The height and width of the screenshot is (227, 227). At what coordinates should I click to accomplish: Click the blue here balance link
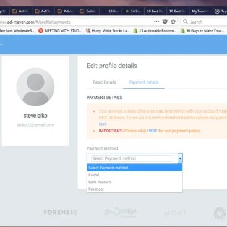point(103,124)
